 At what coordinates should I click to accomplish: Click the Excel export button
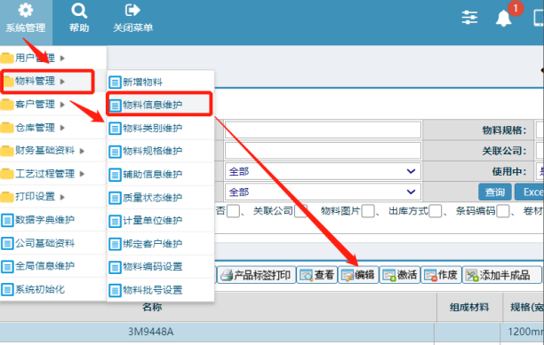coord(529,192)
